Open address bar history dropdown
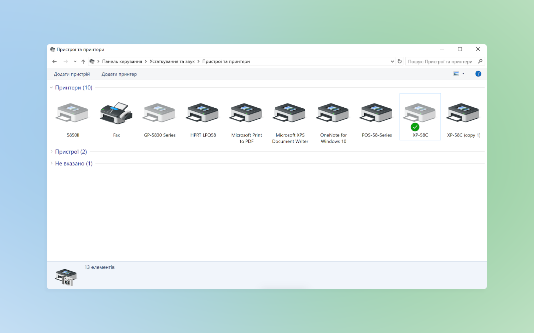 [x=392, y=61]
